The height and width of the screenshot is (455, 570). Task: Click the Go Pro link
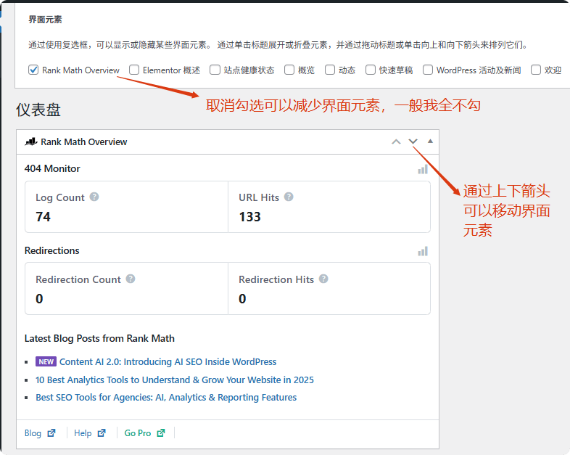point(138,433)
